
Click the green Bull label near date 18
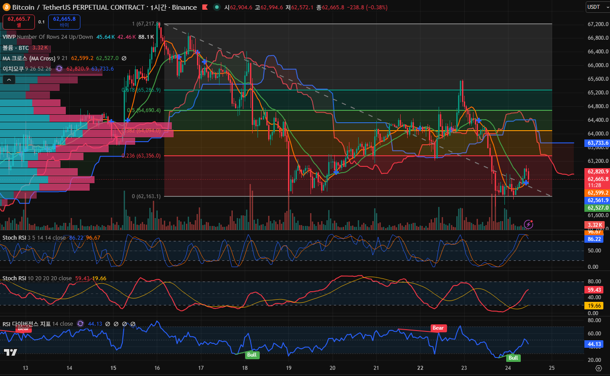click(252, 354)
